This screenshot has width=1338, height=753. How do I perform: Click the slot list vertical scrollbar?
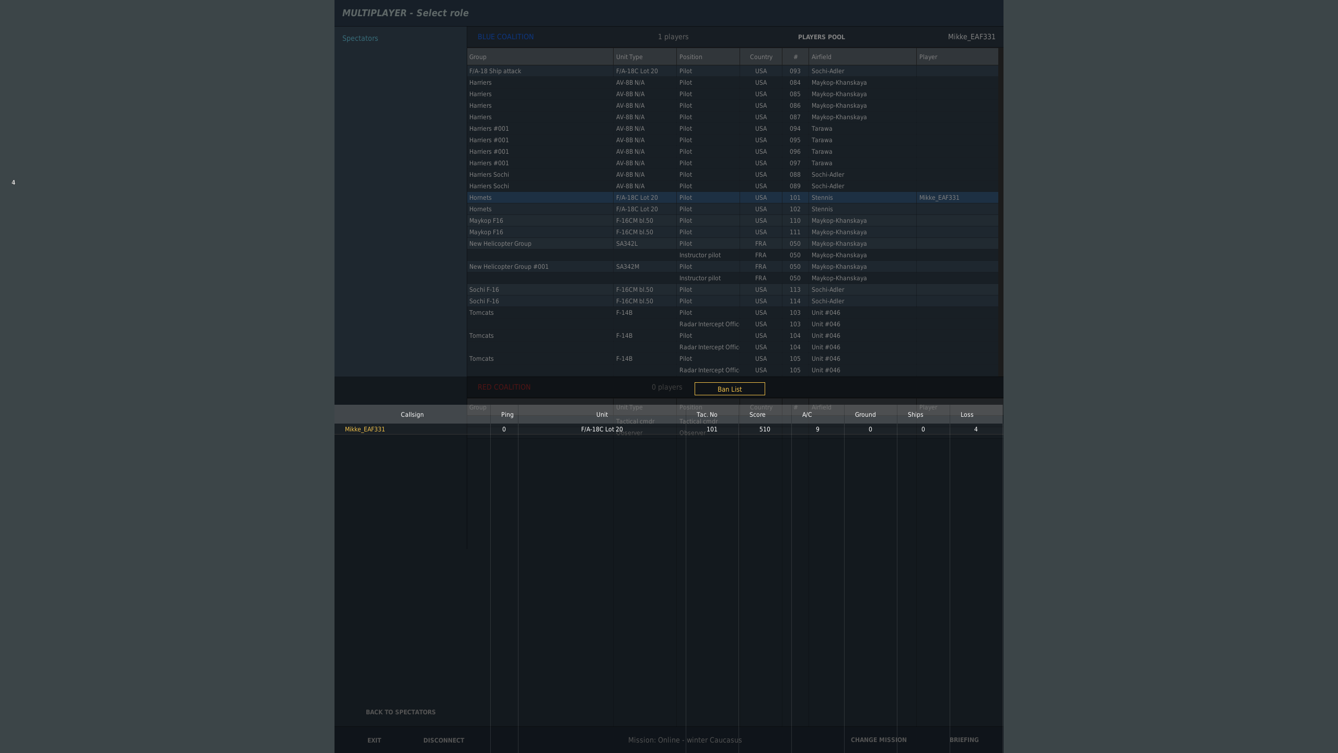(1000, 212)
